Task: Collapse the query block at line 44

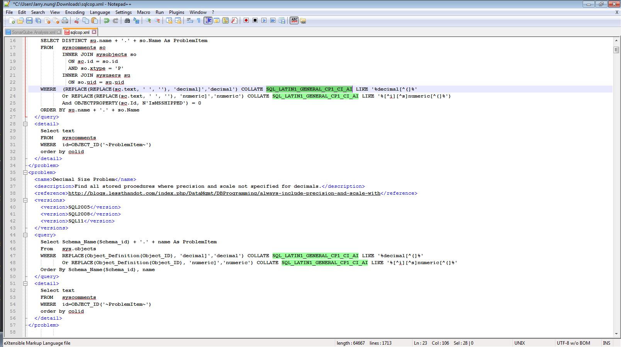Action: 25,235
